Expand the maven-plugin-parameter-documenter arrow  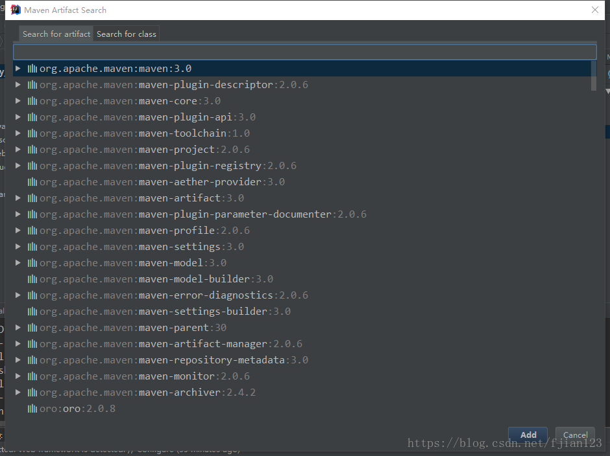[18, 214]
